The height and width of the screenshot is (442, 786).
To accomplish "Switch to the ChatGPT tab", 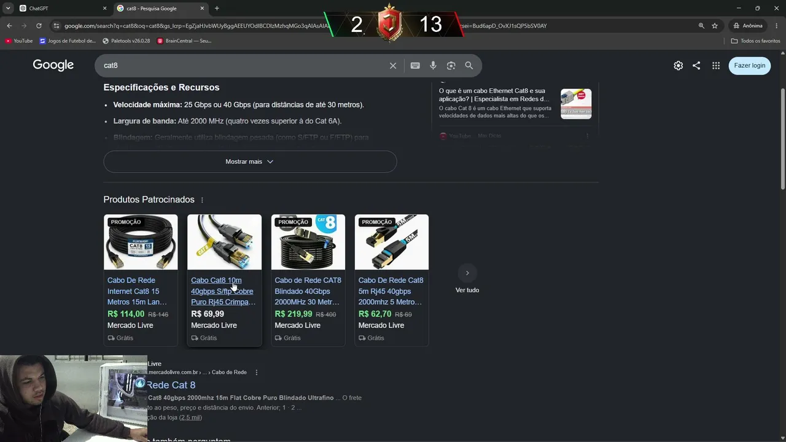I will point(61,9).
